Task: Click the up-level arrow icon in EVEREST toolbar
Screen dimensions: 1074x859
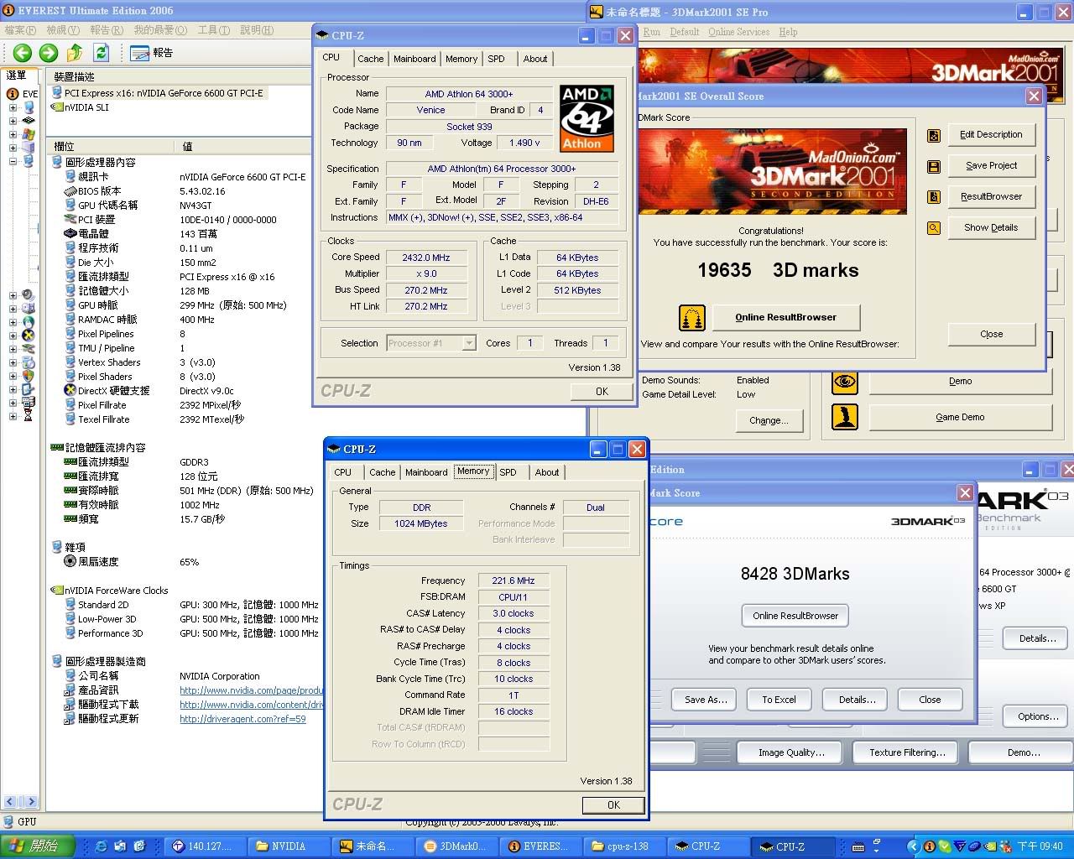Action: pyautogui.click(x=75, y=53)
